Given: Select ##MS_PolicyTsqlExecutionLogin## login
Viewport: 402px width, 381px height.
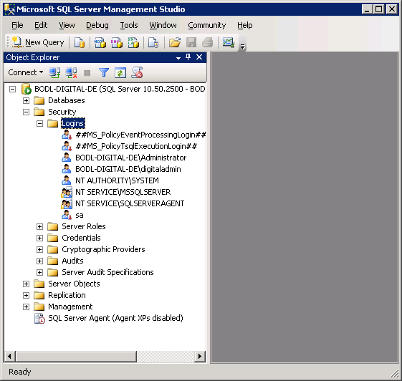Looking at the screenshot, I should click(136, 146).
